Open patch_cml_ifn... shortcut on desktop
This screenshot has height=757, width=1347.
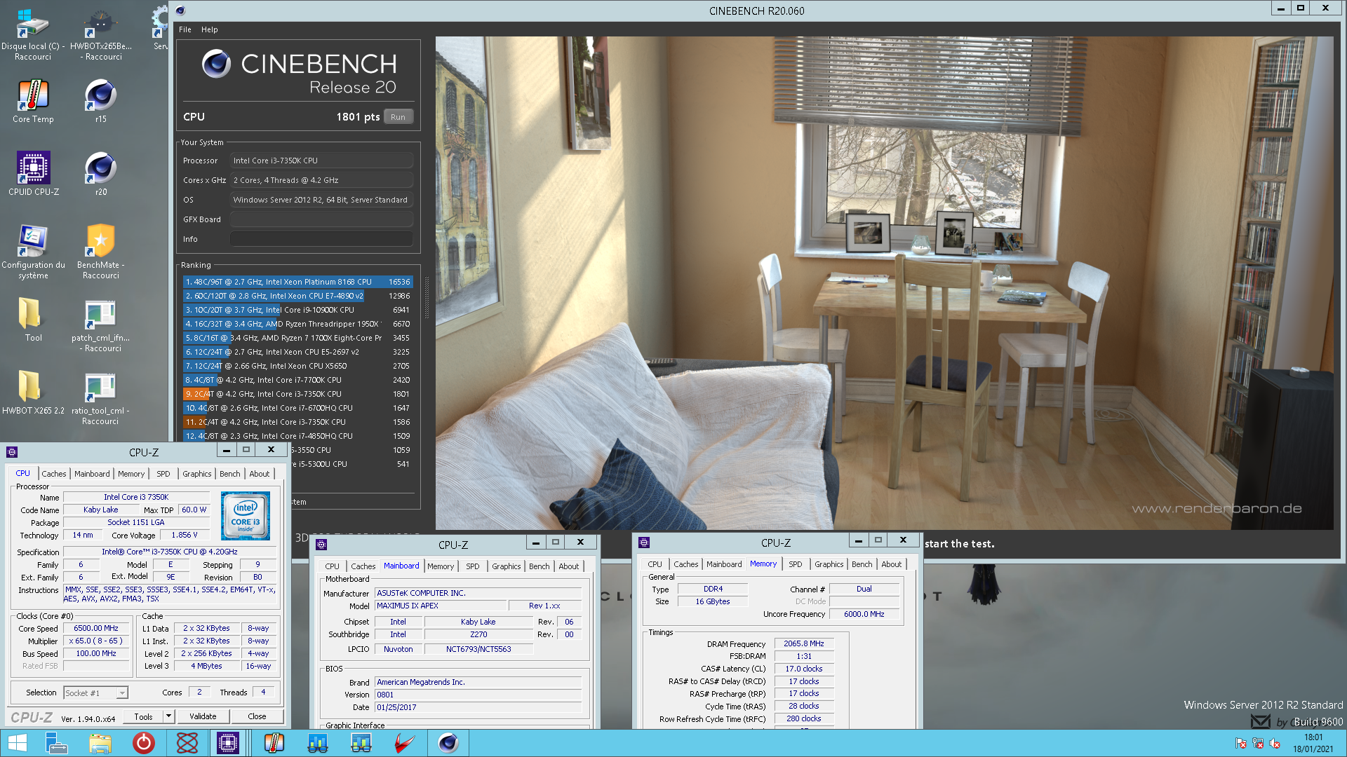100,325
